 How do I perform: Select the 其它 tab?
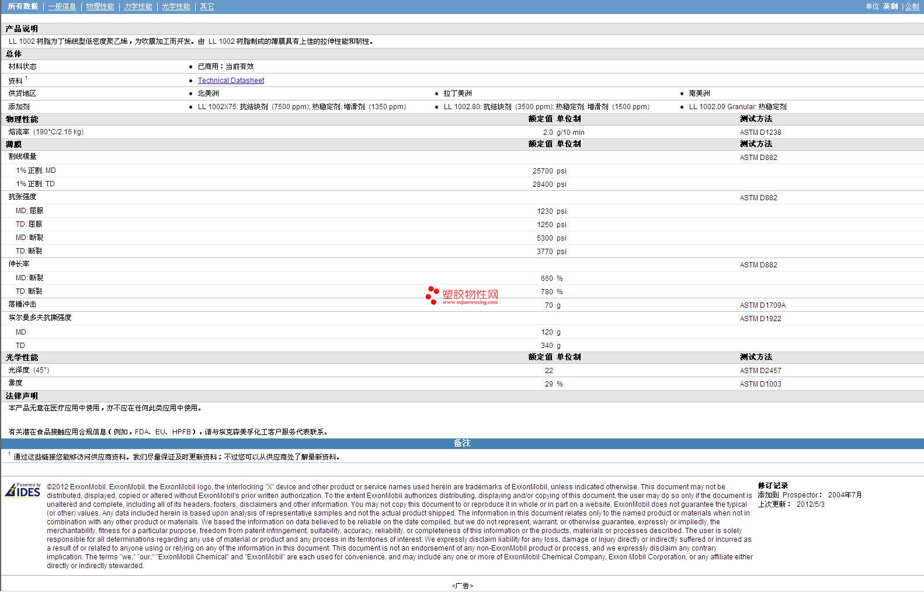[207, 6]
